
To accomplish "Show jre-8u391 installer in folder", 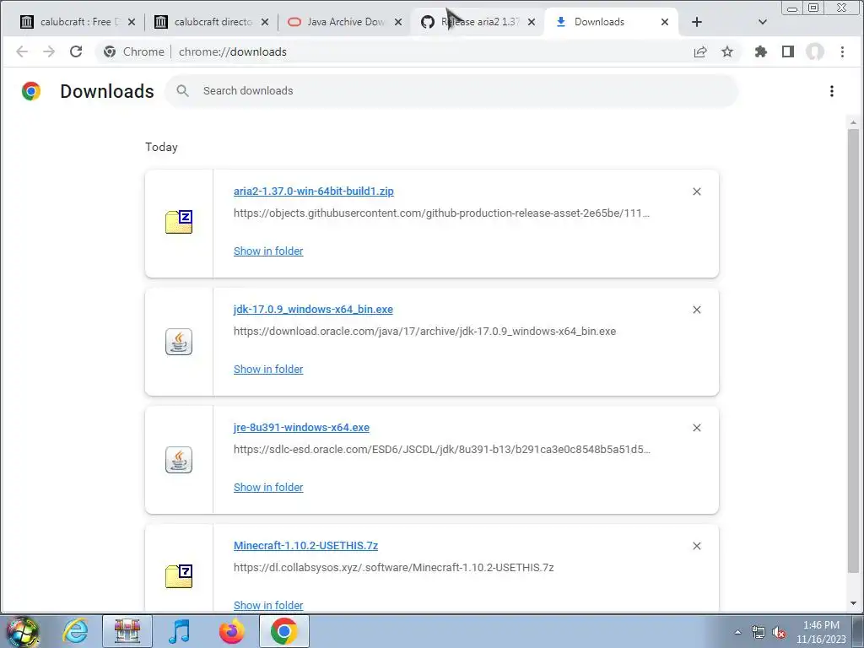I will (268, 487).
